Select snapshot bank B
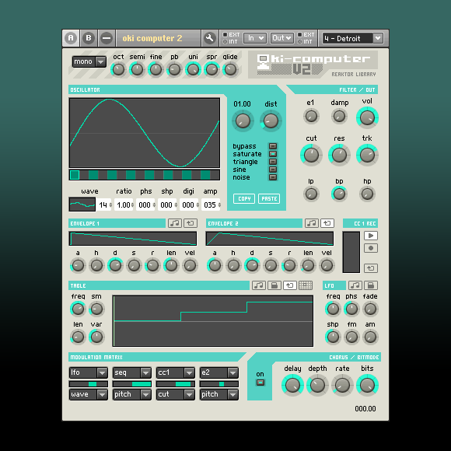The image size is (451, 451). pyautogui.click(x=89, y=38)
